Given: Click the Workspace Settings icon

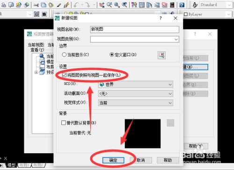Looking at the screenshot, I should click(37, 14).
